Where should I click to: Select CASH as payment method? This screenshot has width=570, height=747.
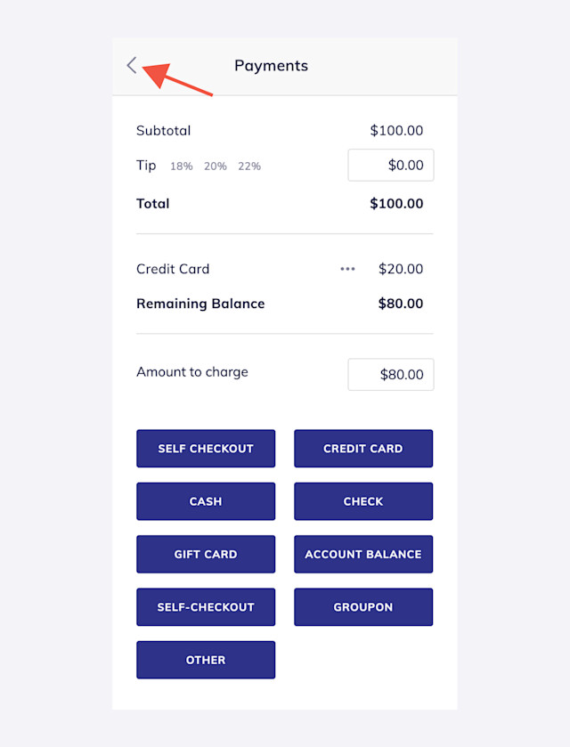pos(206,501)
